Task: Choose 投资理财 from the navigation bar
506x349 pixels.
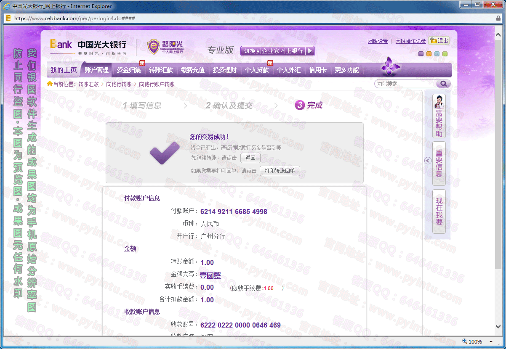Action: coord(225,70)
